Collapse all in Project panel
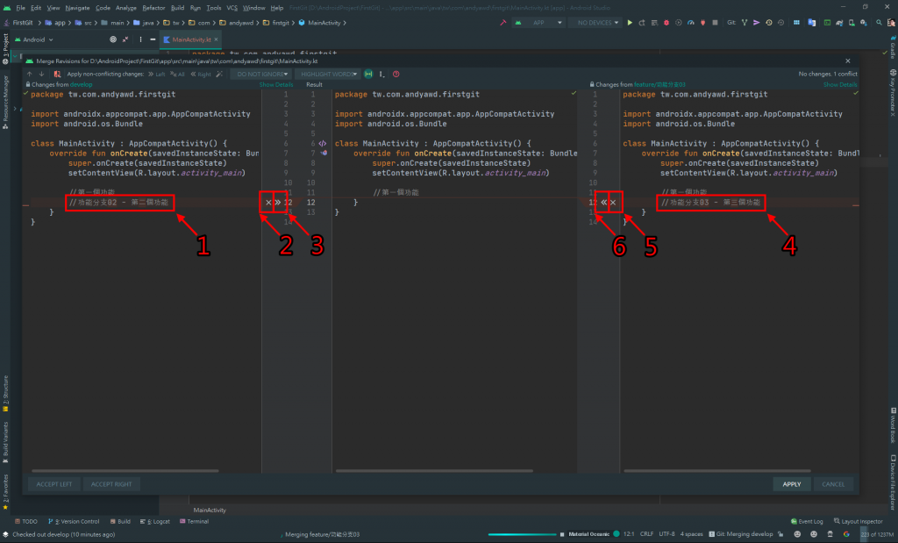This screenshot has width=898, height=543. coord(125,39)
